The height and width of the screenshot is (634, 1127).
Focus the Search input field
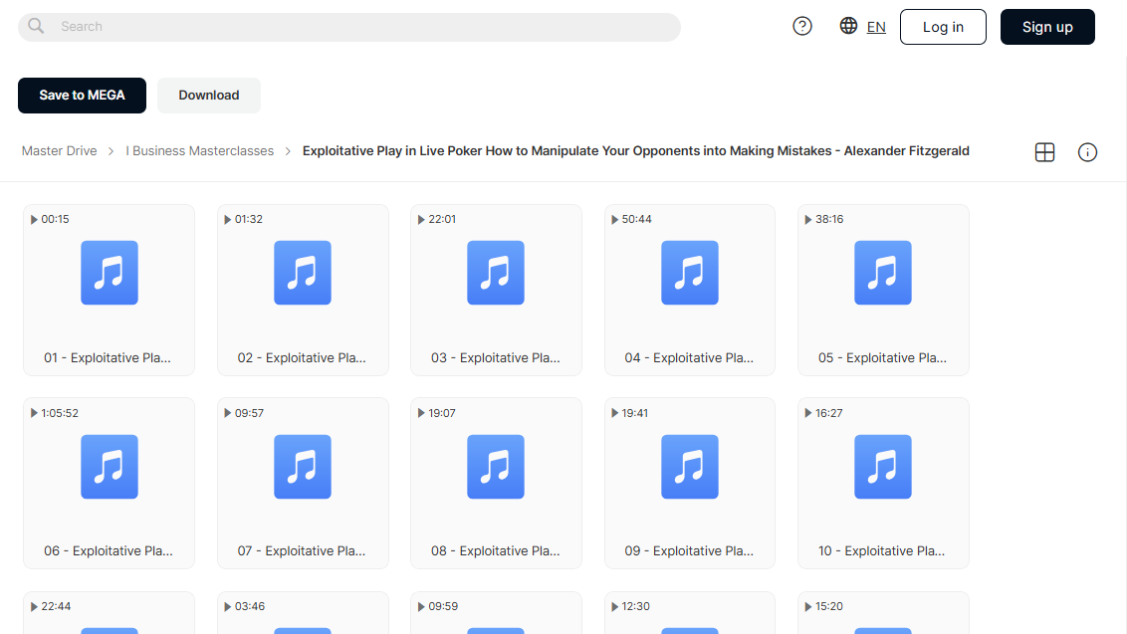pos(349,27)
